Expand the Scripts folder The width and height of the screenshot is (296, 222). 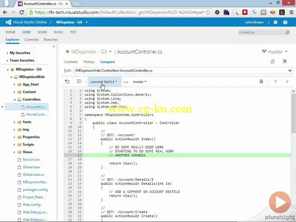[14, 145]
